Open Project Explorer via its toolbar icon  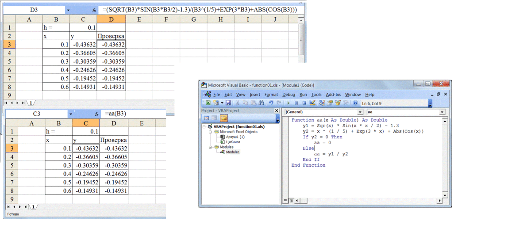tap(322, 103)
